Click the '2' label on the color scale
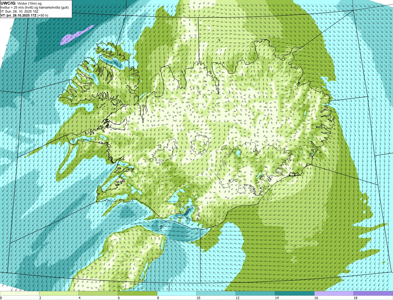393x300 pixels. [40, 298]
